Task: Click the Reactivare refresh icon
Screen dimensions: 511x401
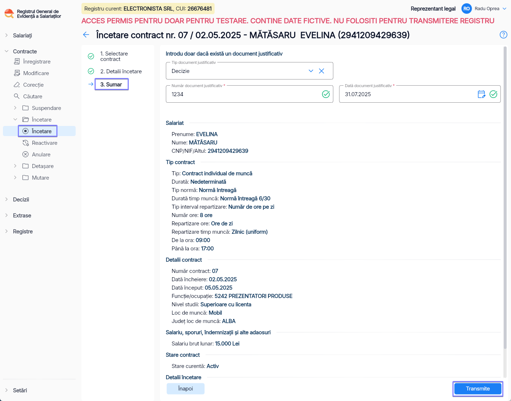Action: (x=26, y=143)
